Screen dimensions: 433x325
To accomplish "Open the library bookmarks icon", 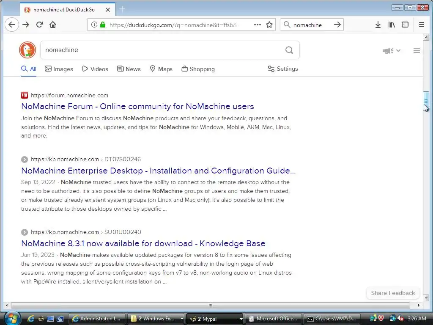I will (x=392, y=25).
